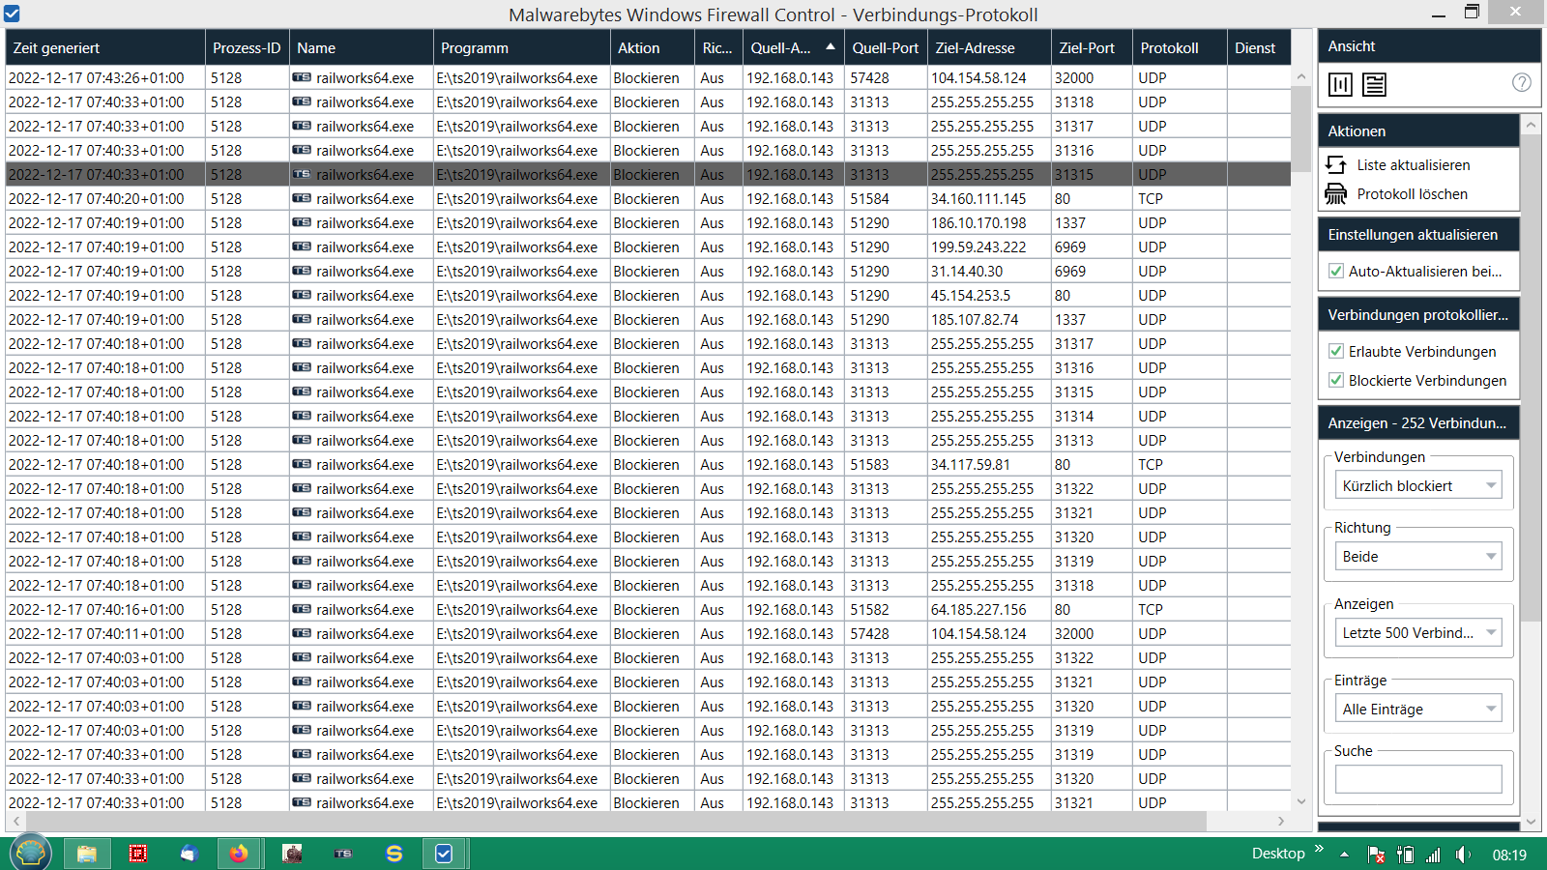Click the scroll-down arrow of the log table
The height and width of the screenshot is (870, 1547).
1300,801
